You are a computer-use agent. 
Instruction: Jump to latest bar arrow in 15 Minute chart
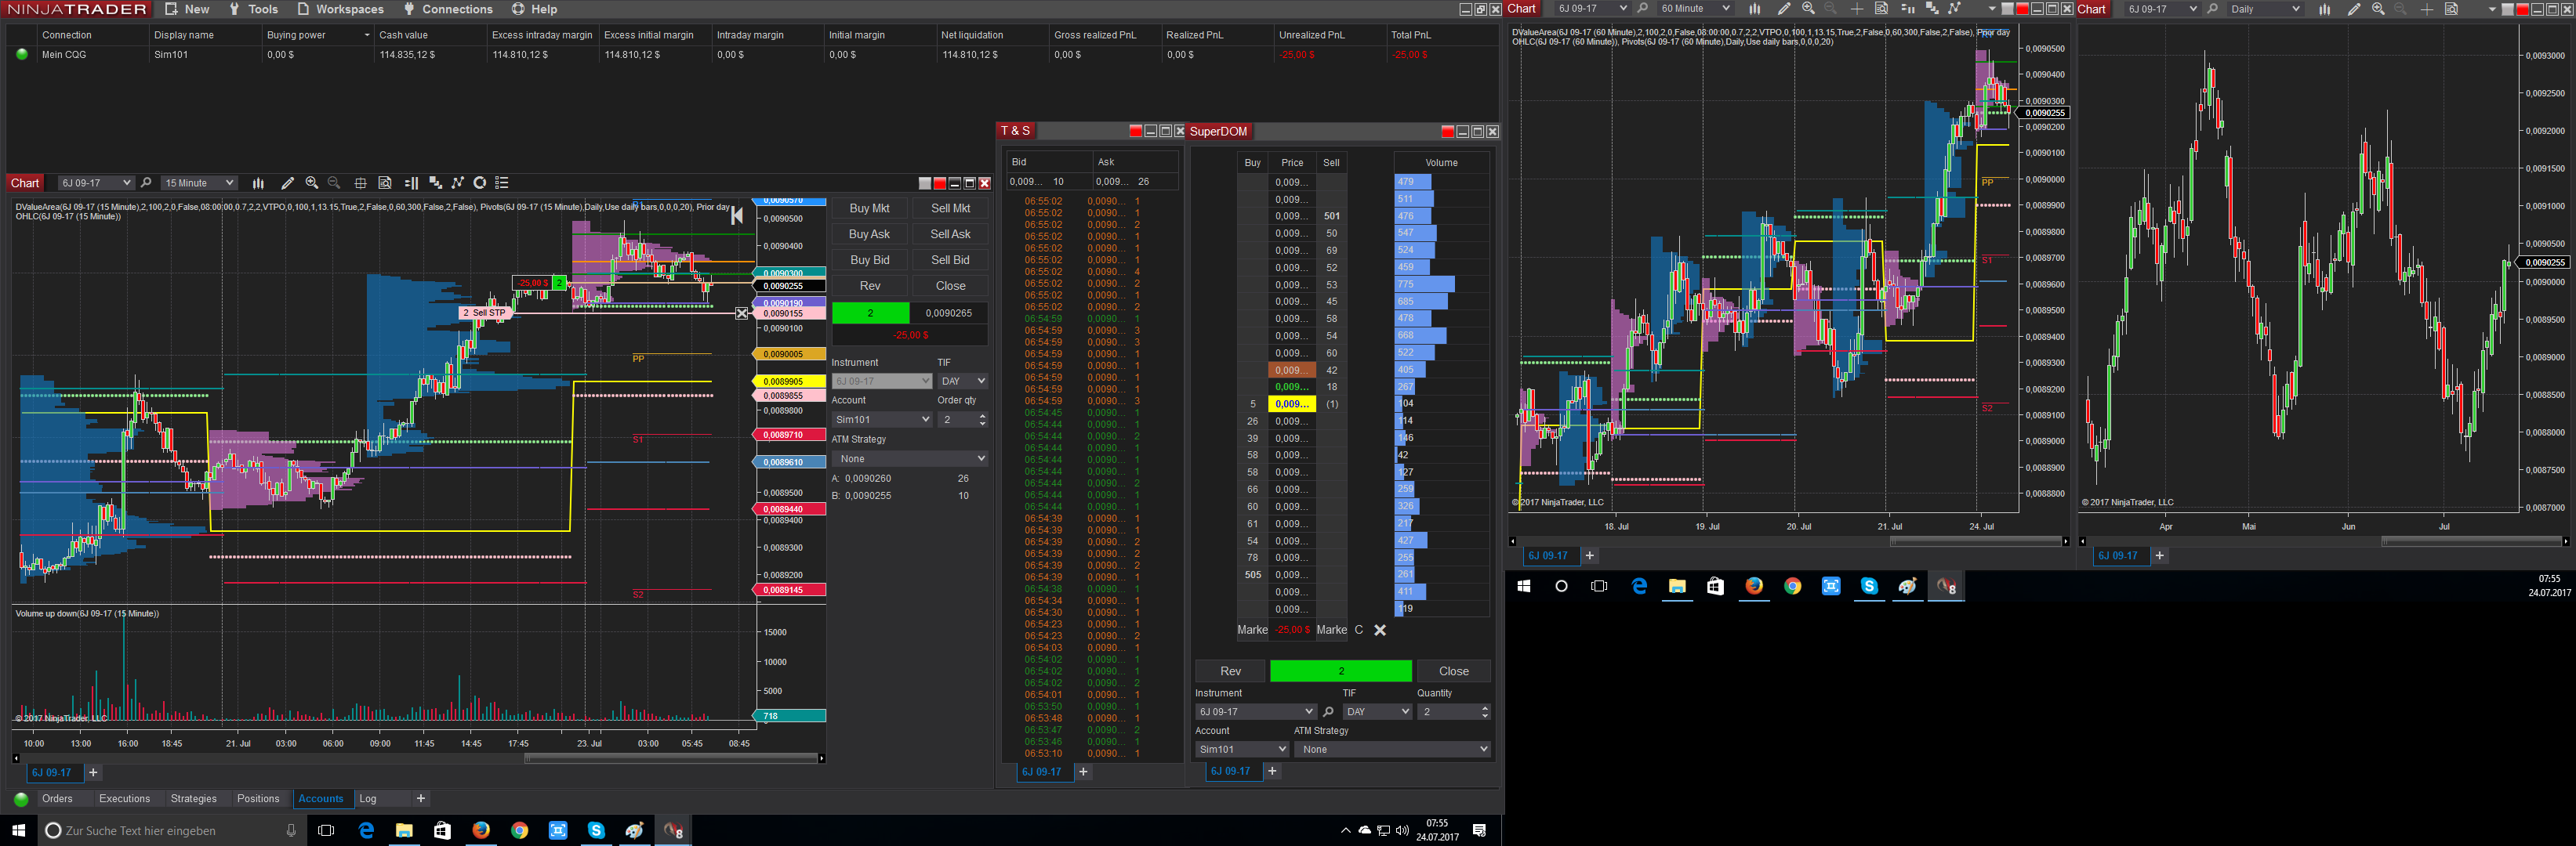737,215
